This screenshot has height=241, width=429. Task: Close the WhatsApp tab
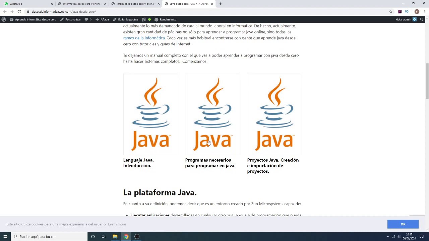tap(52, 4)
